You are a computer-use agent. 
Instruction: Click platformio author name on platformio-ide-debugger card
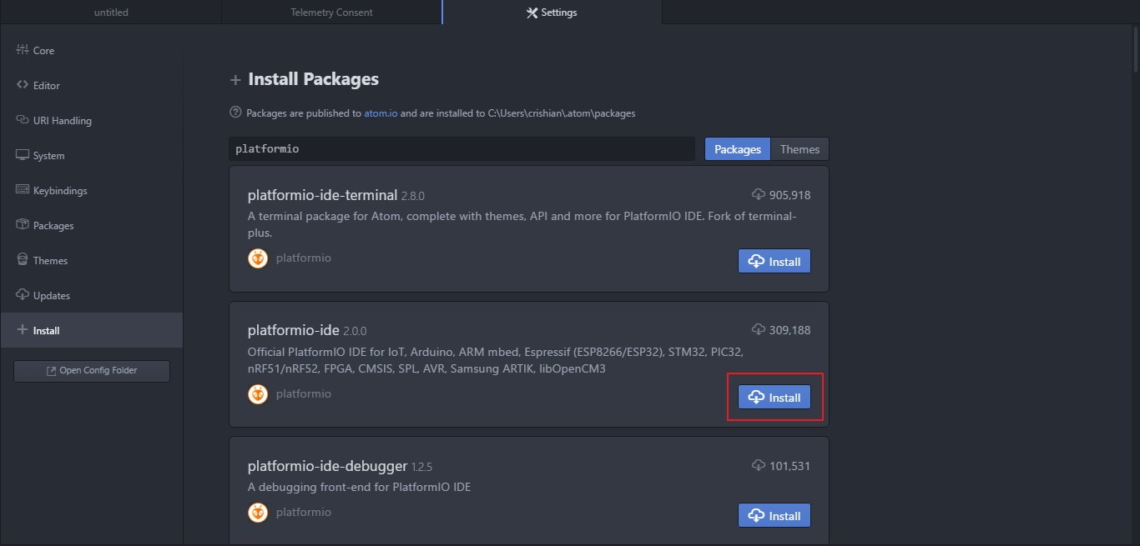(x=304, y=512)
